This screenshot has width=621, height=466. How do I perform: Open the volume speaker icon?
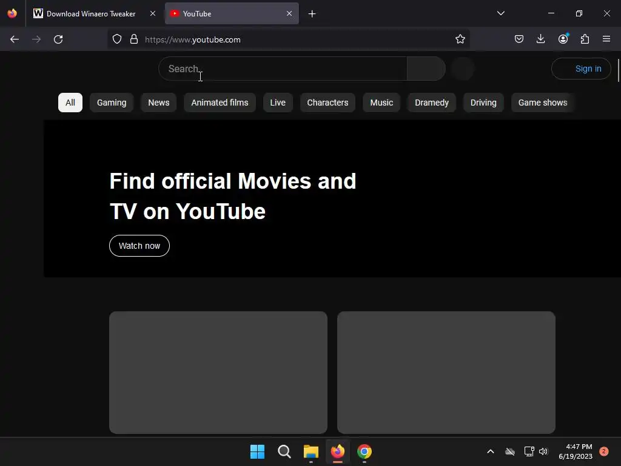[543, 451]
